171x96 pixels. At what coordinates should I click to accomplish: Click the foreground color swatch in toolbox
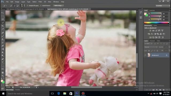pyautogui.click(x=2, y=81)
